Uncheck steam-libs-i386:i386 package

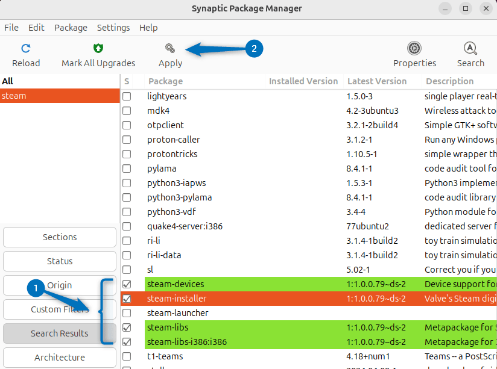coord(127,341)
